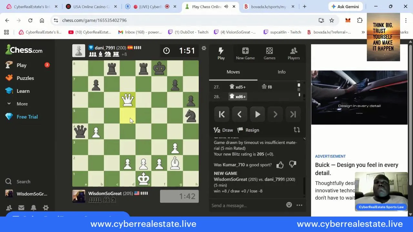
Task: Expand hidden bookmarks chevron
Action: tap(363, 32)
